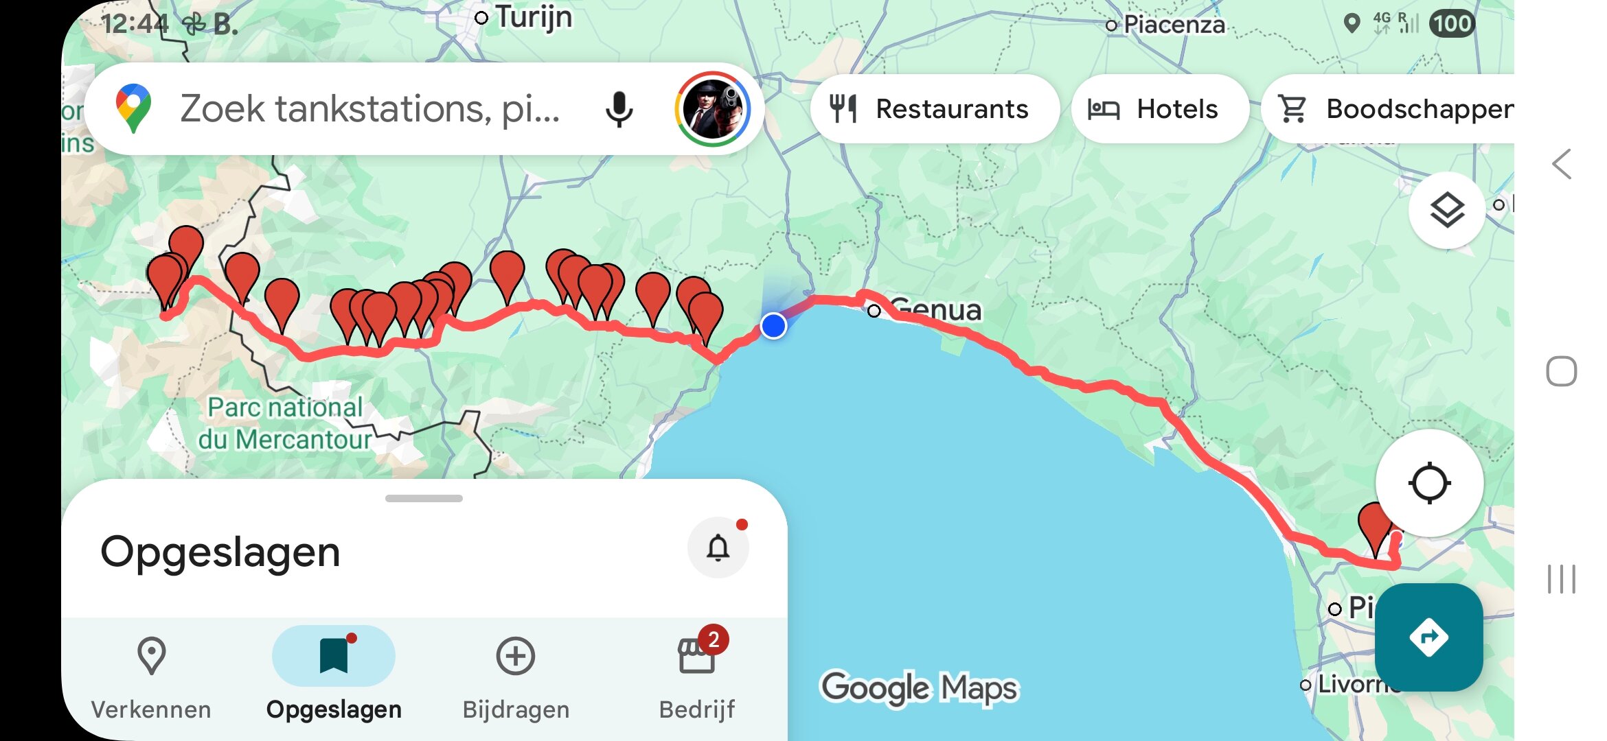The image size is (1607, 741).
Task: Open the map layers button
Action: click(x=1446, y=210)
